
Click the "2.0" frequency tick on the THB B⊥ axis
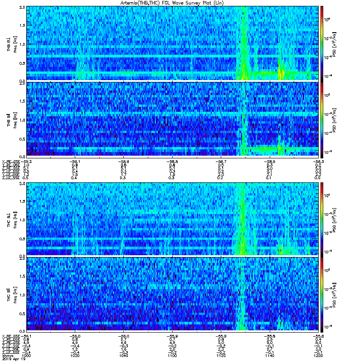22,7
